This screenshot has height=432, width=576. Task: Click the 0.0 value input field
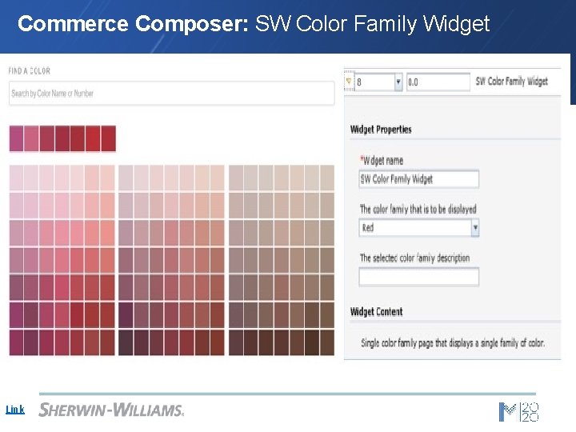(x=438, y=82)
